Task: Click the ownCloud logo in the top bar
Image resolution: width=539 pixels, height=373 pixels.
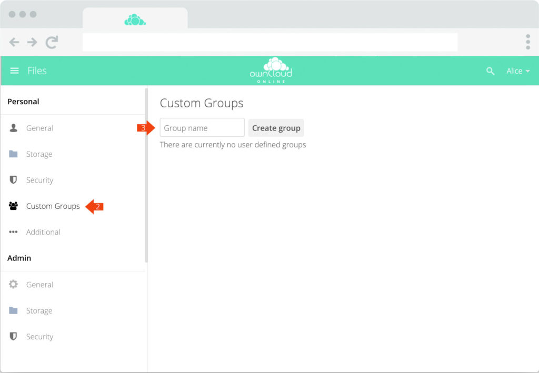Action: point(269,70)
